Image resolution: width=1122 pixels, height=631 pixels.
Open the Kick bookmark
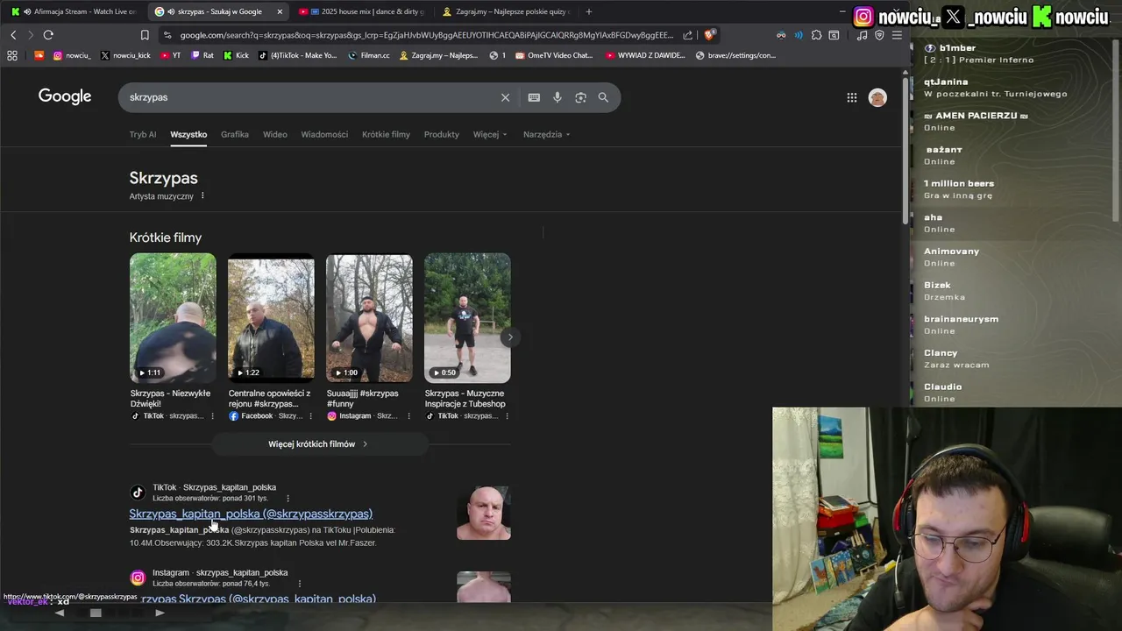click(x=236, y=55)
